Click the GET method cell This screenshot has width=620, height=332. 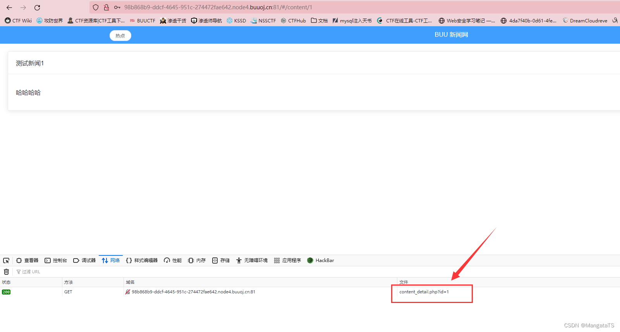click(68, 292)
